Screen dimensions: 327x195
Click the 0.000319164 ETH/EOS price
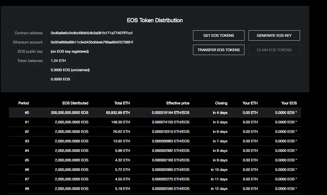[x=171, y=113]
